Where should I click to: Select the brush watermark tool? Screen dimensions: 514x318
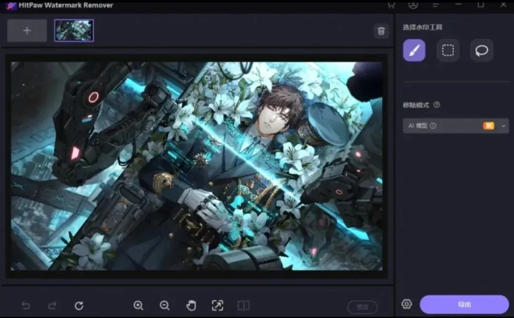414,50
